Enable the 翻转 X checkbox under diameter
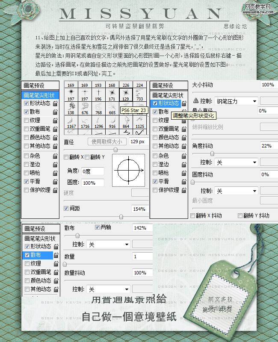The width and height of the screenshot is (278, 342). click(66, 157)
